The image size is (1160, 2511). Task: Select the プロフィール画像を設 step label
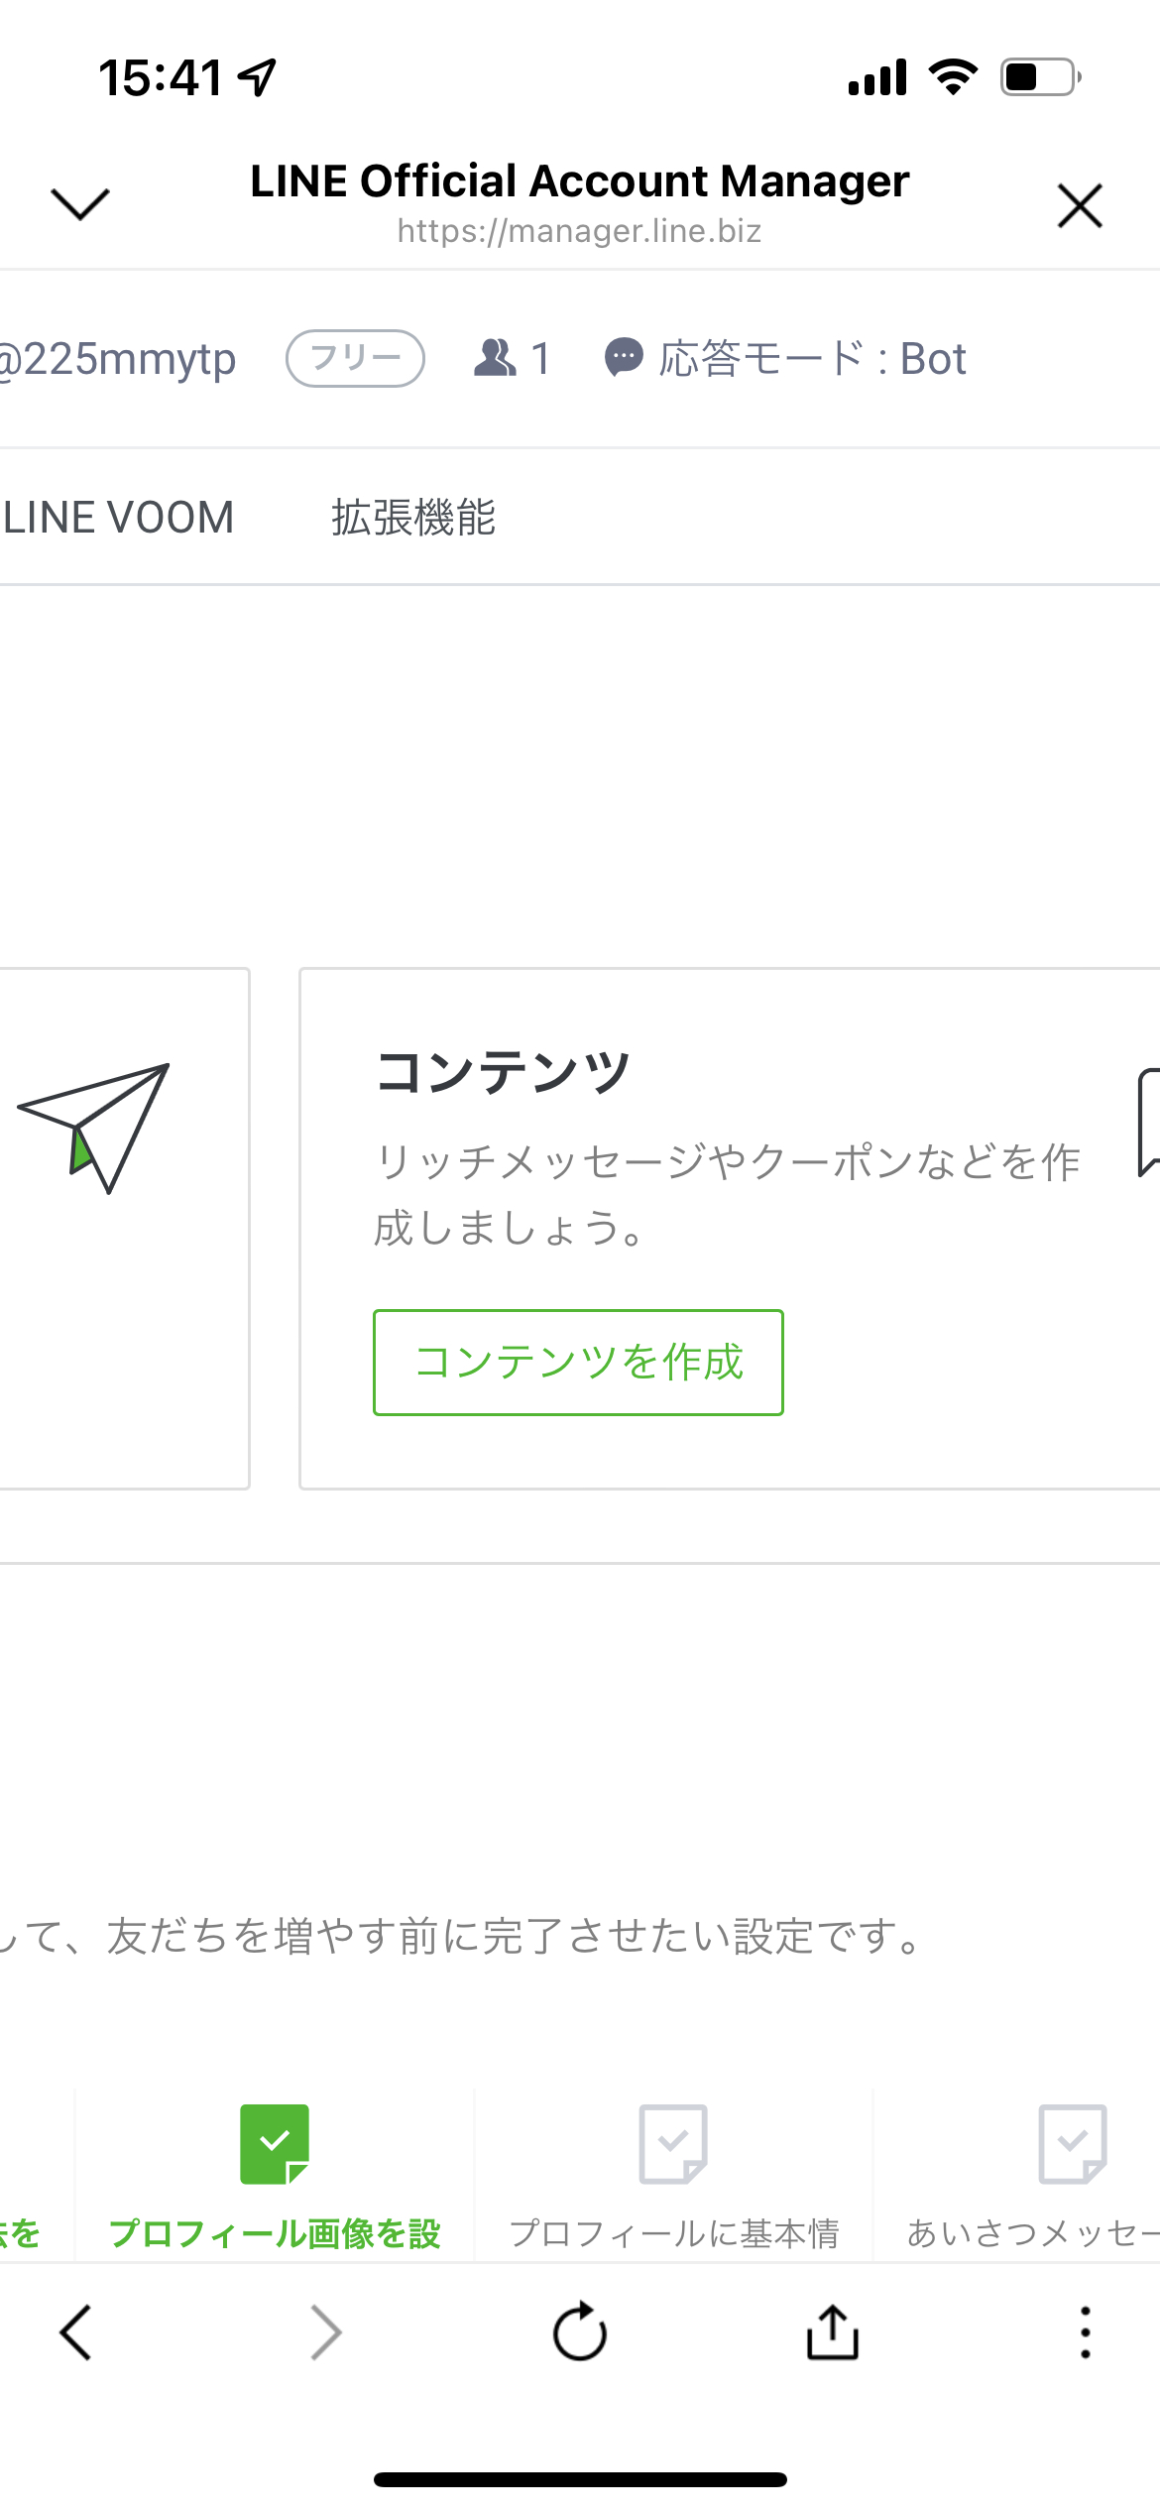click(x=275, y=2233)
